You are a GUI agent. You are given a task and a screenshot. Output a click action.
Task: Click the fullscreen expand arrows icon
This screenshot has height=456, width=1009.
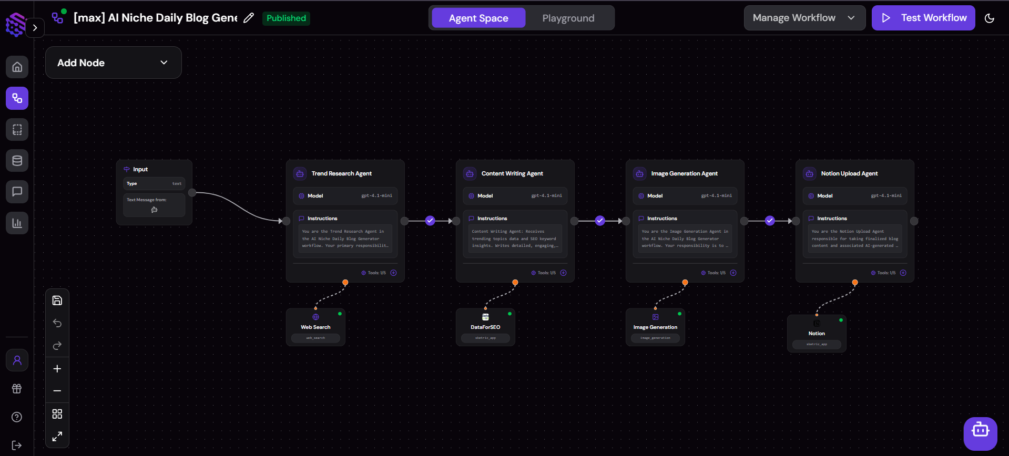click(x=57, y=436)
